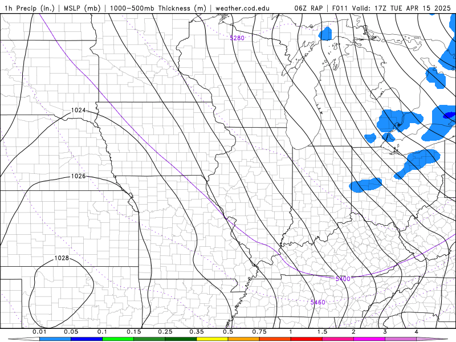
Task: Click the 1.5 legend value
Action: point(322,332)
